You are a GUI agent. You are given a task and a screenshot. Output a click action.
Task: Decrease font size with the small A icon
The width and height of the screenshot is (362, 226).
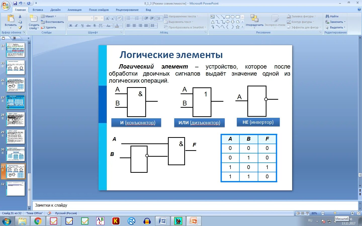tap(113, 18)
